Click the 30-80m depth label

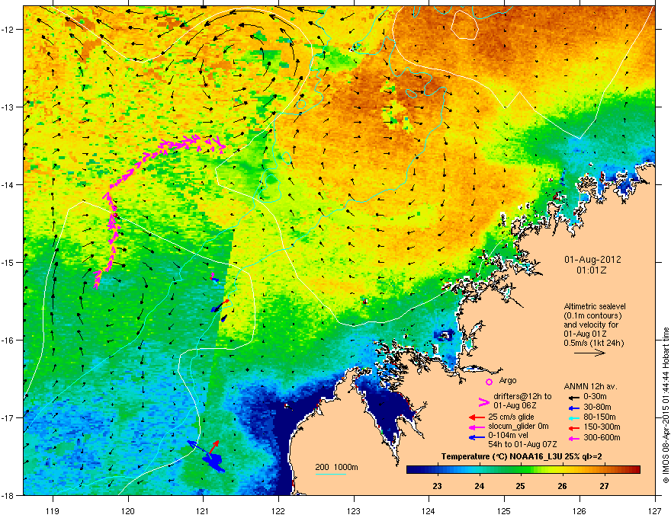[597, 408]
